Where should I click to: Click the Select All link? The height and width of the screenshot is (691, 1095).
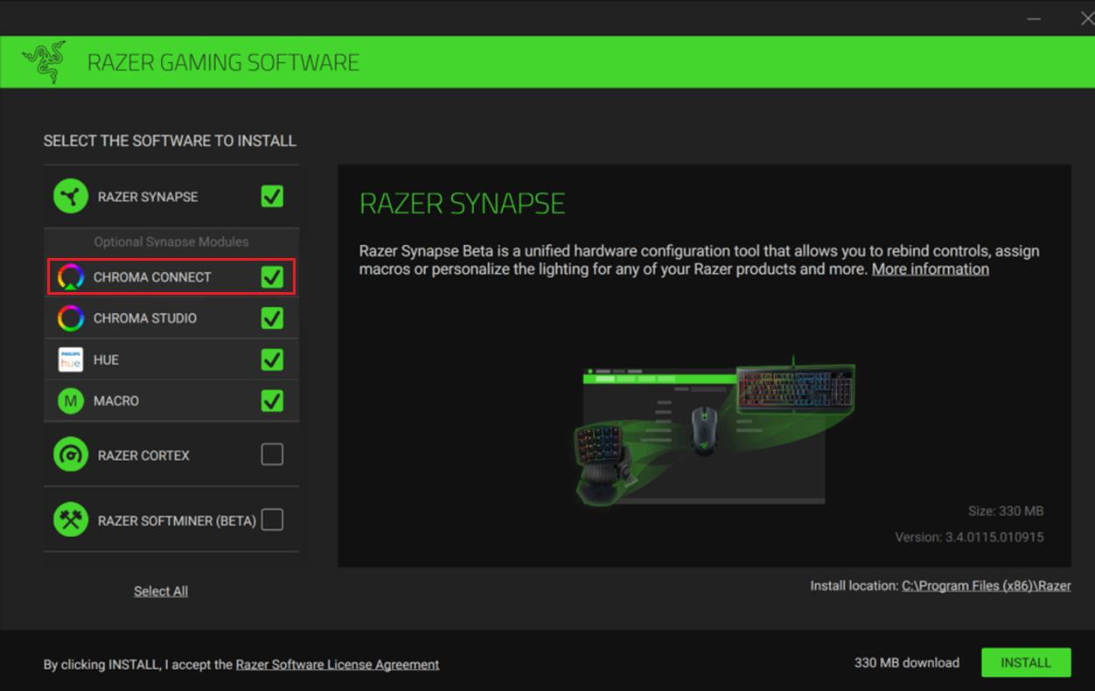(x=161, y=591)
